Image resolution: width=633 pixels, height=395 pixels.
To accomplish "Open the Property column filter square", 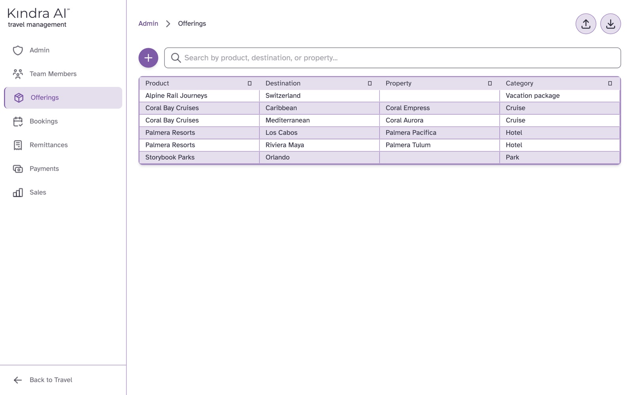I will pyautogui.click(x=490, y=83).
